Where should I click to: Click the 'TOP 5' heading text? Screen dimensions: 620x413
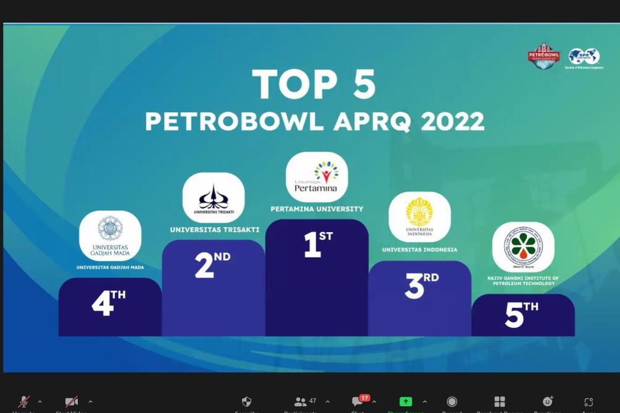coord(314,84)
